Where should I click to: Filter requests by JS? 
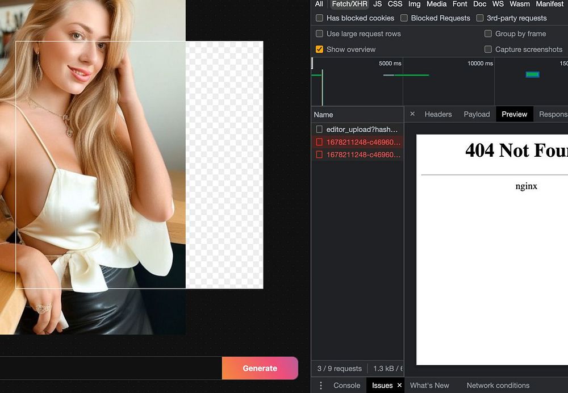click(x=378, y=4)
